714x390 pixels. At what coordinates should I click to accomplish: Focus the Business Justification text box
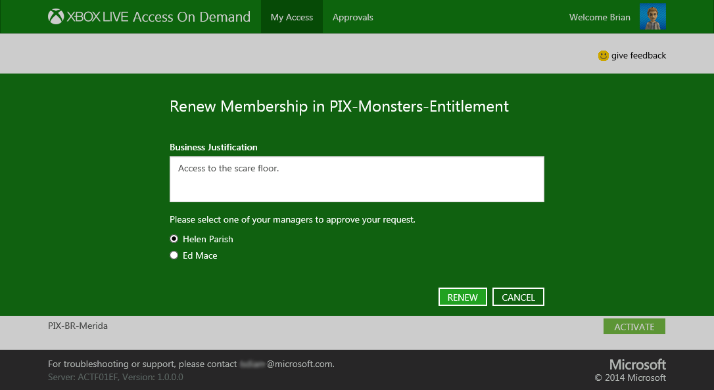point(357,179)
